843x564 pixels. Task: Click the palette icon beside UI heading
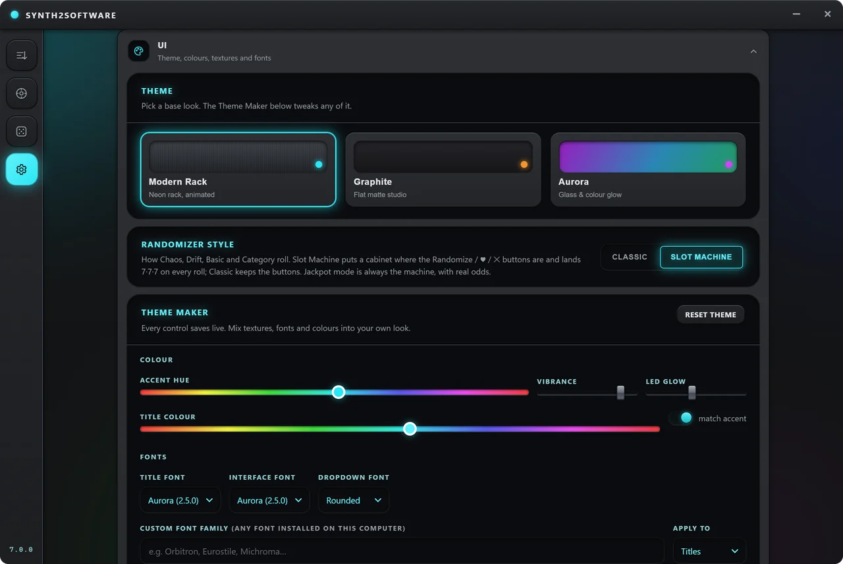pos(138,51)
